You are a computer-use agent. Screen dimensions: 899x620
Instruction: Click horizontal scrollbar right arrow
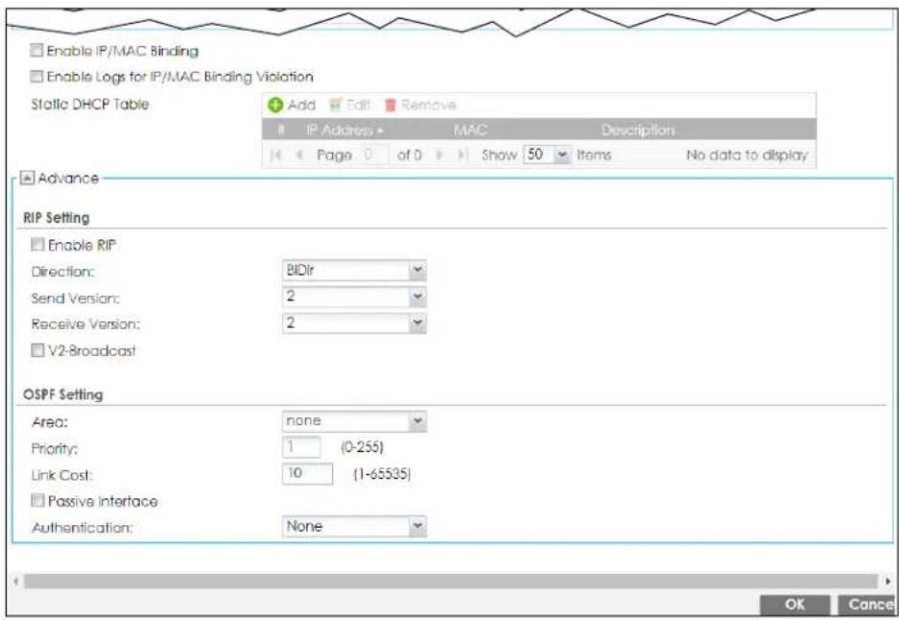pyautogui.click(x=887, y=581)
